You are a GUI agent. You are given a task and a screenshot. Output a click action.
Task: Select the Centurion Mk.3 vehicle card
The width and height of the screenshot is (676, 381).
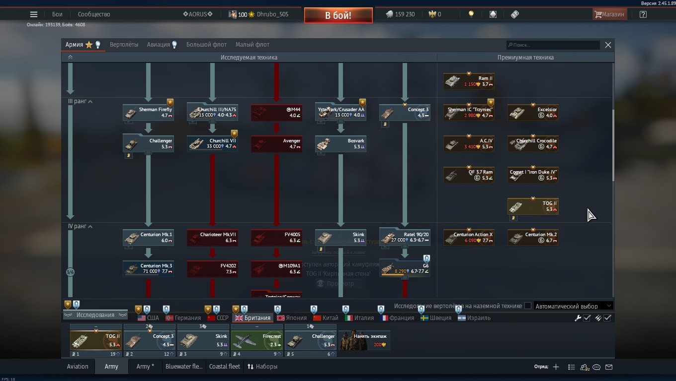[x=148, y=269]
